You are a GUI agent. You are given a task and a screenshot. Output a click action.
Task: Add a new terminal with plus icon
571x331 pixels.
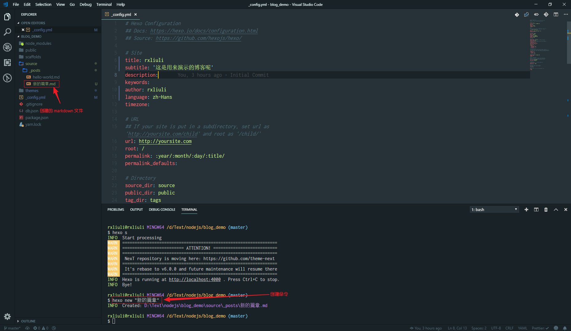(526, 210)
